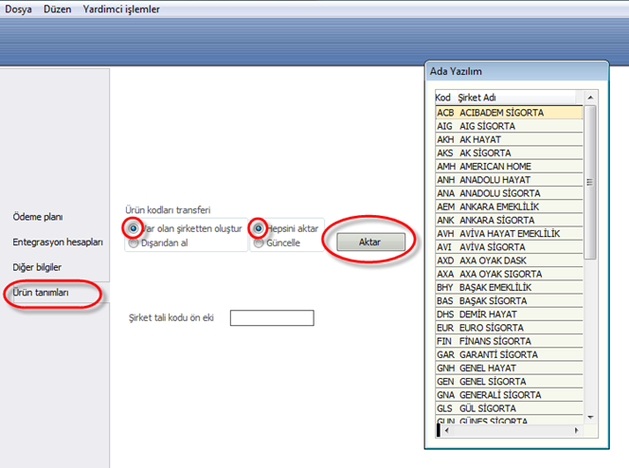Select the 'Hepsini aktar' radio button

(259, 228)
